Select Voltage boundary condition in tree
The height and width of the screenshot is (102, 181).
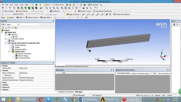[x=17, y=47]
